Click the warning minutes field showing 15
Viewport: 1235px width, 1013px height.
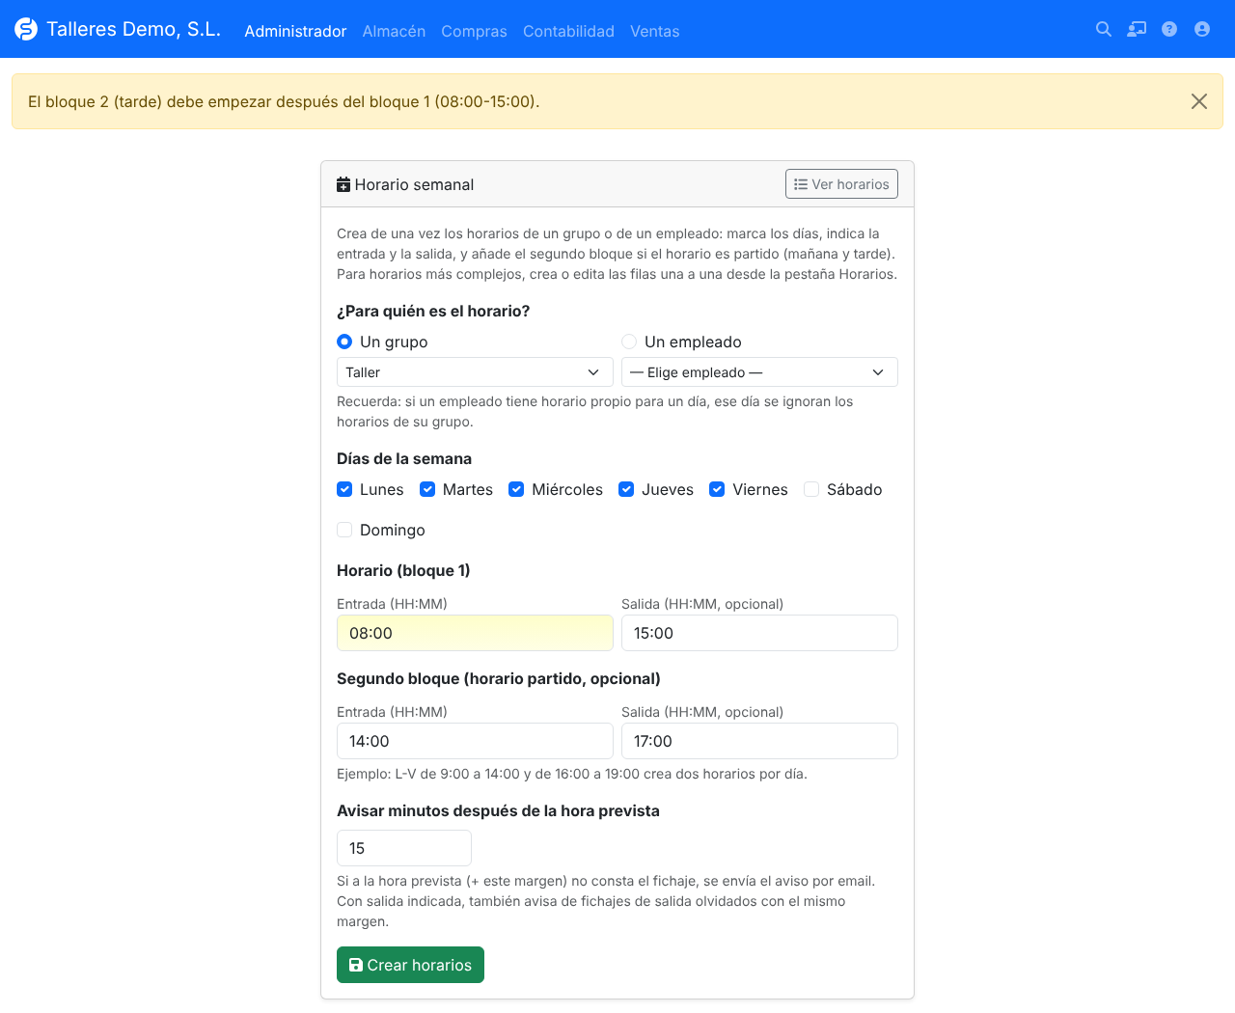(x=404, y=848)
